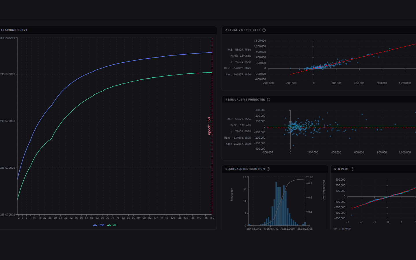Click the Actual vs Predicted panel header
The height and width of the screenshot is (260, 416).
[x=243, y=30]
